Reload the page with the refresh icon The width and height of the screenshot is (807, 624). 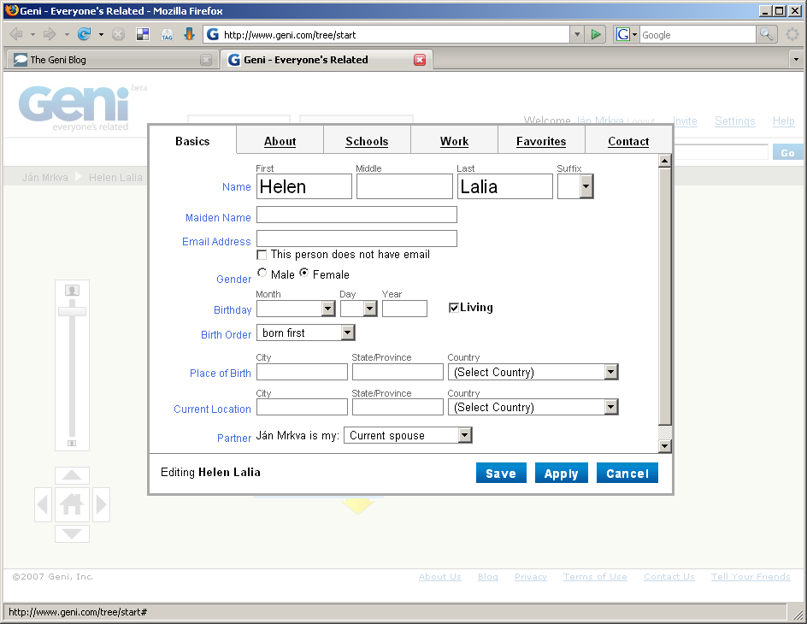pyautogui.click(x=84, y=34)
